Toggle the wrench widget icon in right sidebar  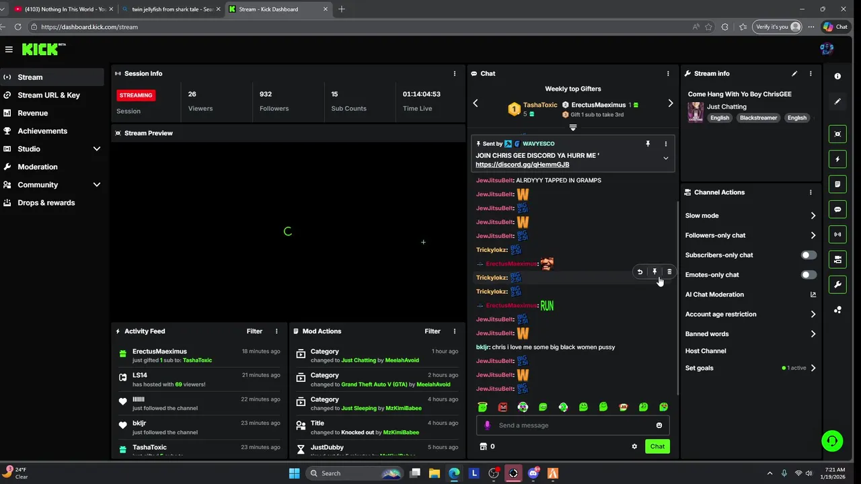click(x=837, y=284)
